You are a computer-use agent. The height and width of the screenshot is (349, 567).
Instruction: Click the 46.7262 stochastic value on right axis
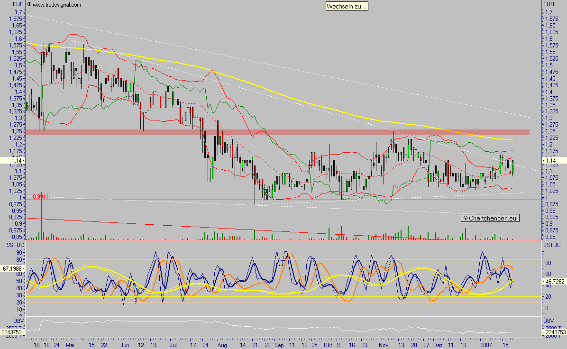coord(554,281)
